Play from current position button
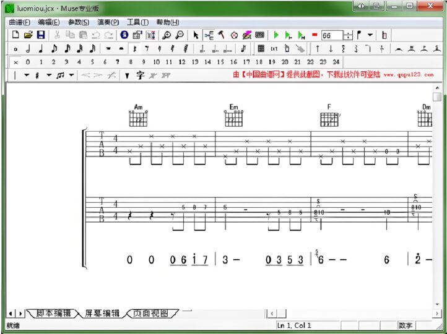Image resolution: width=447 pixels, height=334 pixels. pos(289,35)
